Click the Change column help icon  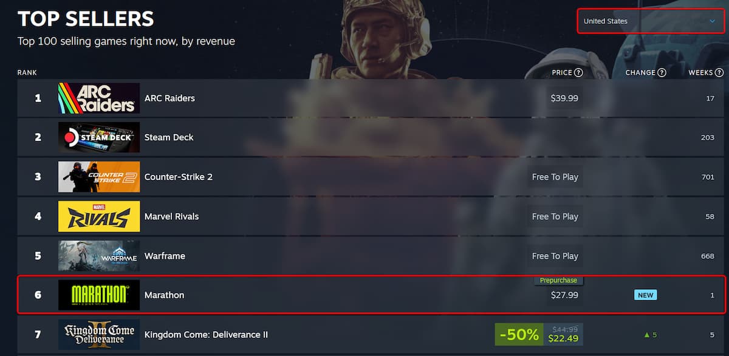click(662, 73)
